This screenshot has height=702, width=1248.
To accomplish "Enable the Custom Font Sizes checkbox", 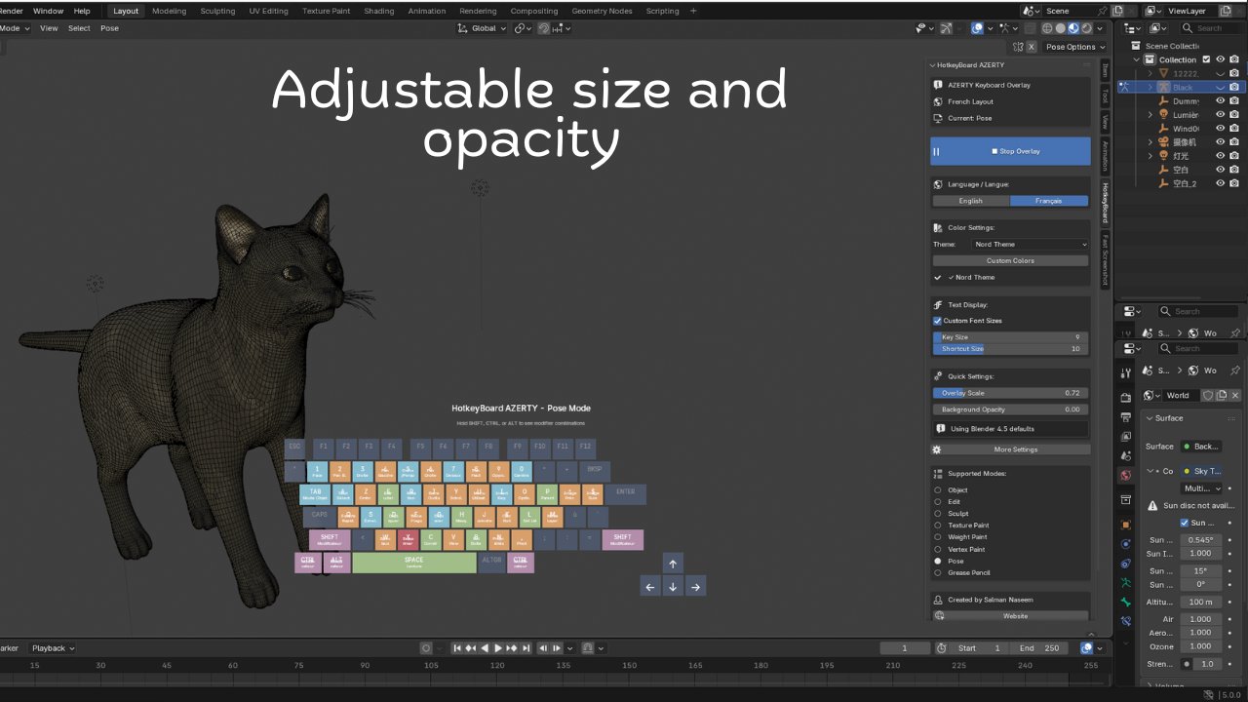I will tap(939, 321).
